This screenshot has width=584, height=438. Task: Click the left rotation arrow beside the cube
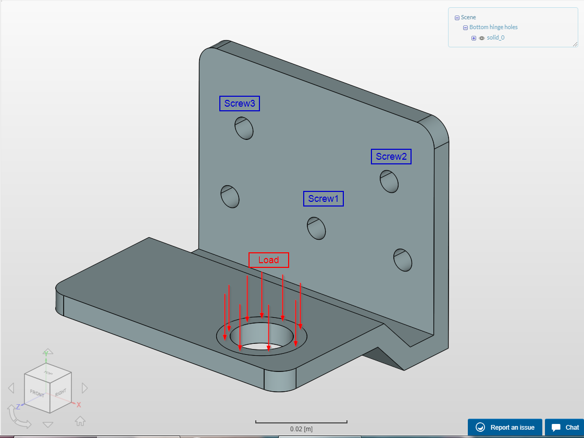[x=11, y=388]
